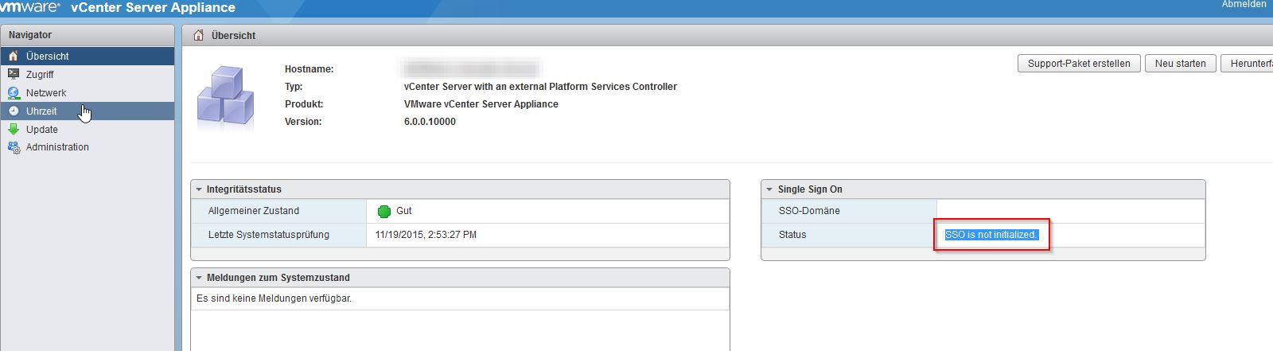Click the Update green arrow icon

[x=13, y=129]
